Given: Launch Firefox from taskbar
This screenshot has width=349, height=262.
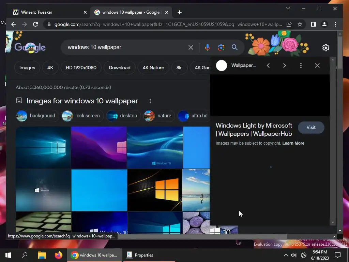Looking at the screenshot, I should point(59,255).
